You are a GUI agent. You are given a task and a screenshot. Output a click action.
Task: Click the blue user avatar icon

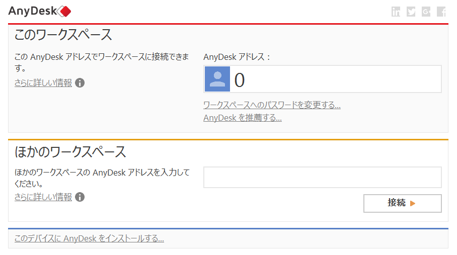[217, 79]
